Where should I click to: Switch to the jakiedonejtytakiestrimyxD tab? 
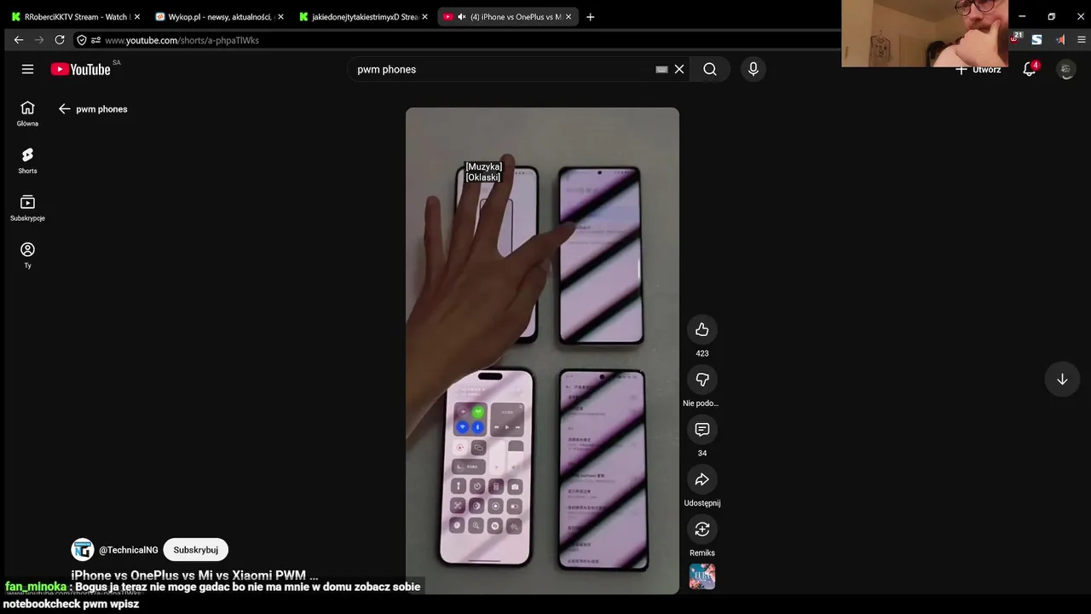(x=364, y=17)
